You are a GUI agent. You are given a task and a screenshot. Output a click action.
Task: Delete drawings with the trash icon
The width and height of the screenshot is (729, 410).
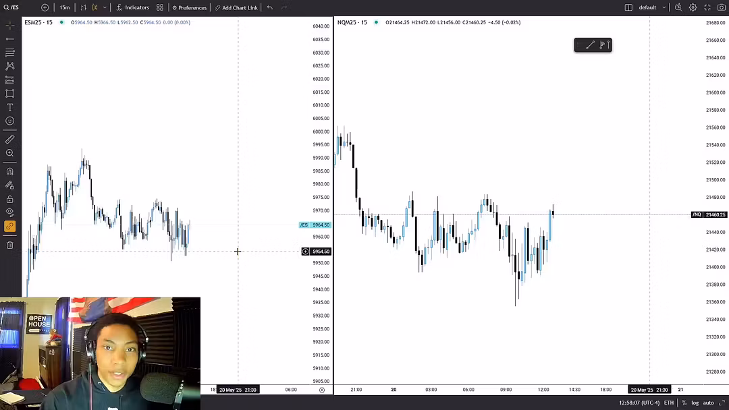pyautogui.click(x=9, y=245)
